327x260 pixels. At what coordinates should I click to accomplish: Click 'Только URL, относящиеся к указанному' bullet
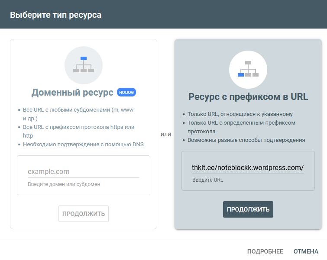(240, 114)
